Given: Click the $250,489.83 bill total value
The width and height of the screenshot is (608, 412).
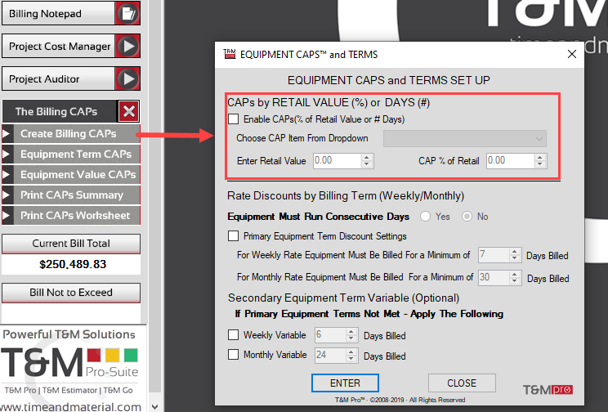Looking at the screenshot, I should [x=73, y=265].
